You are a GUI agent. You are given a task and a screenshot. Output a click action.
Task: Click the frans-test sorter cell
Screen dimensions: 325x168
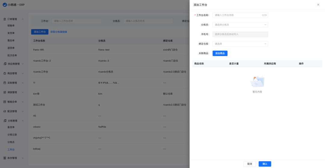pos(104,50)
